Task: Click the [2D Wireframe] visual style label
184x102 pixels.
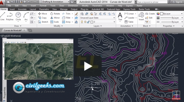Action: [14, 36]
